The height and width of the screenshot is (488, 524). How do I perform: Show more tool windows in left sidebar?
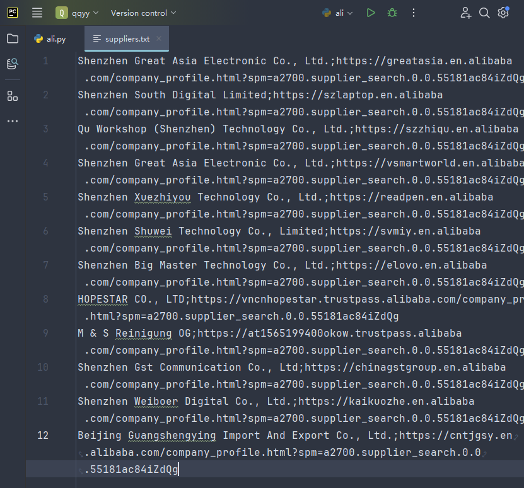13,121
